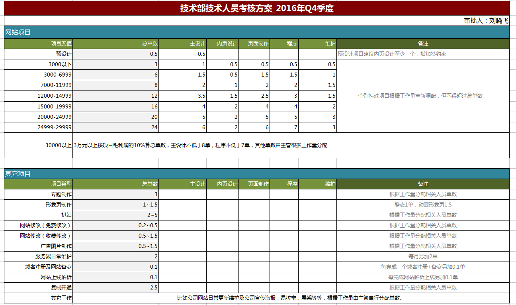516x305 pixels.
Task: Select the merged remark 个别特殊项目根据工作量重新调配
Action: pyautogui.click(x=423, y=96)
